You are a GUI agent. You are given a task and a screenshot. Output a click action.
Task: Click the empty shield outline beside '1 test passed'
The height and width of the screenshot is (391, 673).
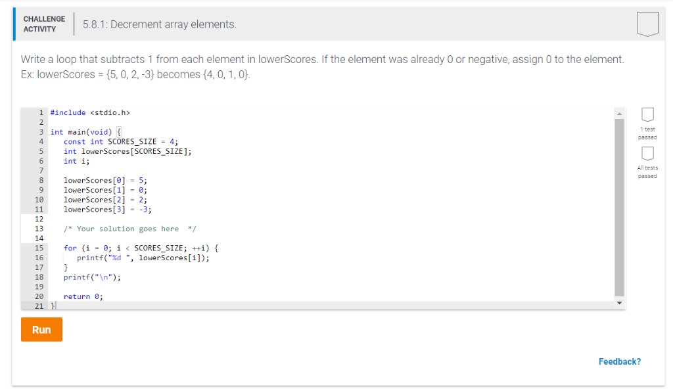click(x=647, y=116)
